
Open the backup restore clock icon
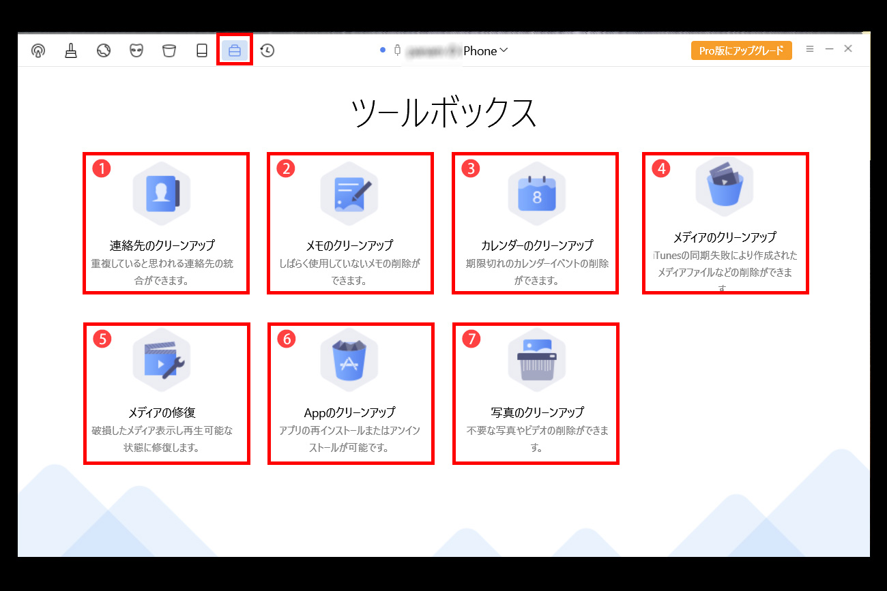click(x=267, y=50)
